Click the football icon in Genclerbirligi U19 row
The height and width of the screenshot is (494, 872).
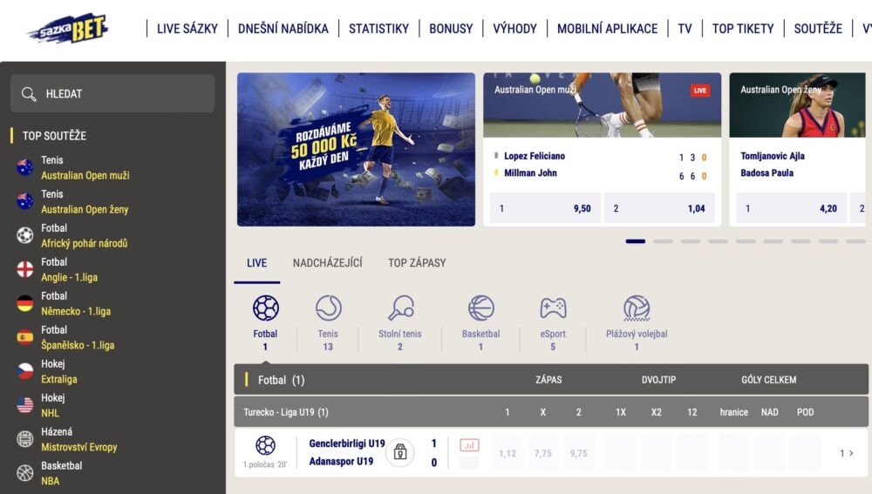click(x=265, y=446)
